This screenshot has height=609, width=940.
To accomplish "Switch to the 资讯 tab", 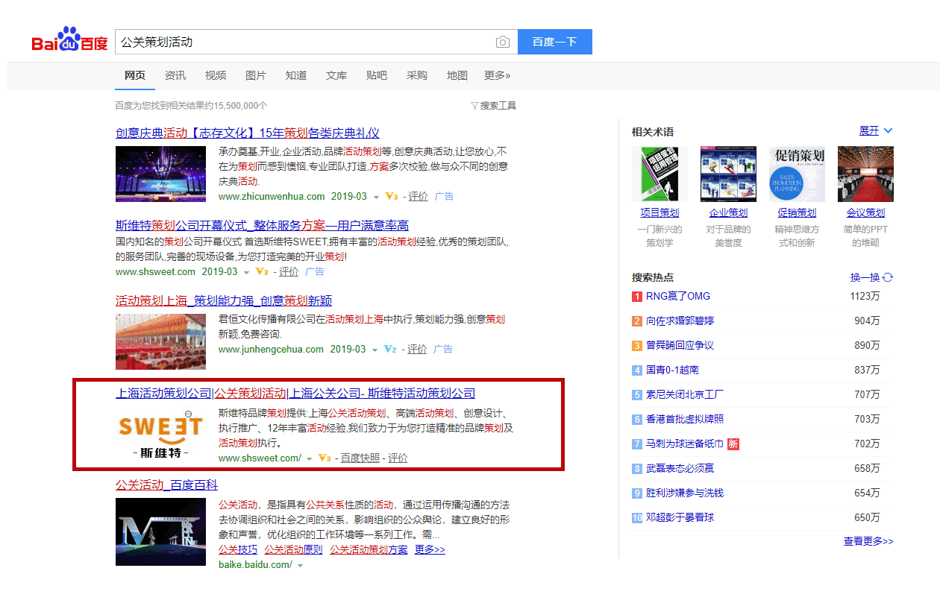I will pos(175,75).
